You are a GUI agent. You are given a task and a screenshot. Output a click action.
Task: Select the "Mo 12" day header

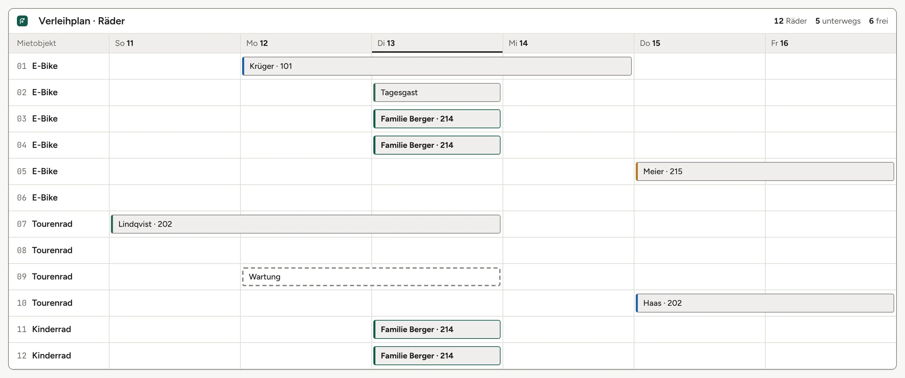[x=306, y=43]
